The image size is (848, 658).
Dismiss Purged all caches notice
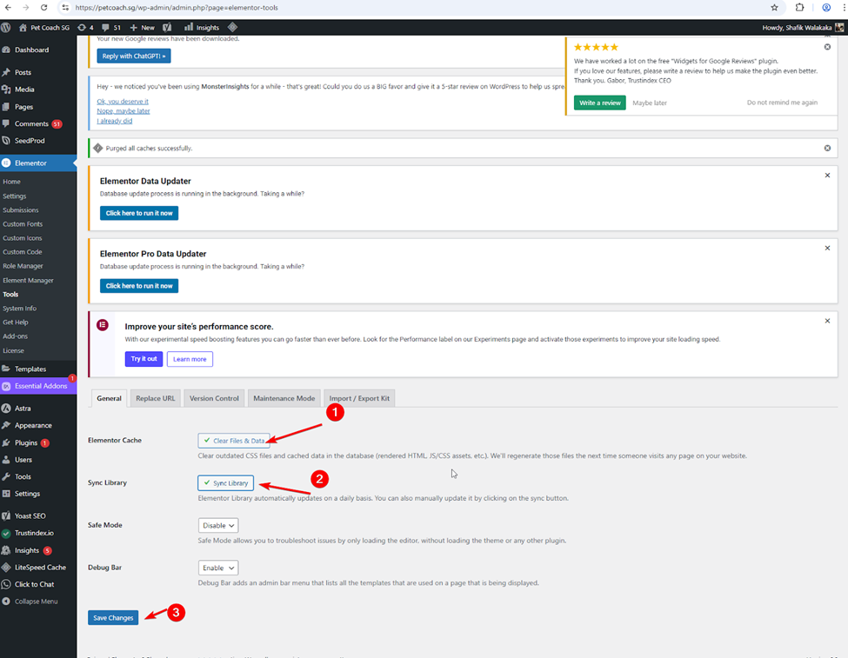827,148
